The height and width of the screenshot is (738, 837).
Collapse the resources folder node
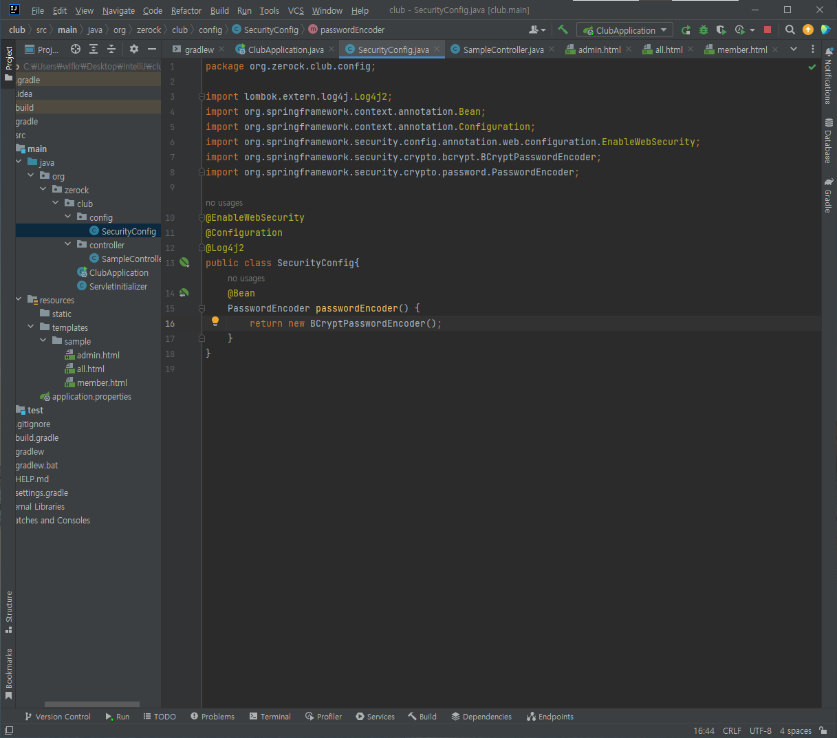pos(19,300)
